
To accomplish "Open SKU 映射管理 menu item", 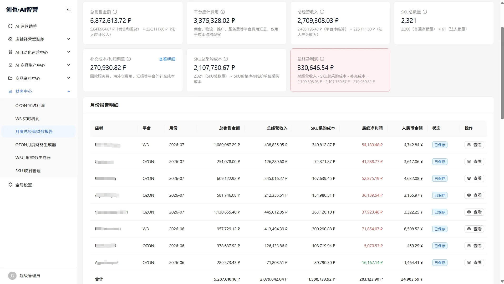I will (38, 171).
